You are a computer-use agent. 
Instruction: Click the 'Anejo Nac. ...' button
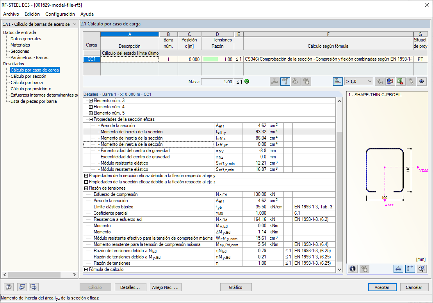click(x=165, y=287)
